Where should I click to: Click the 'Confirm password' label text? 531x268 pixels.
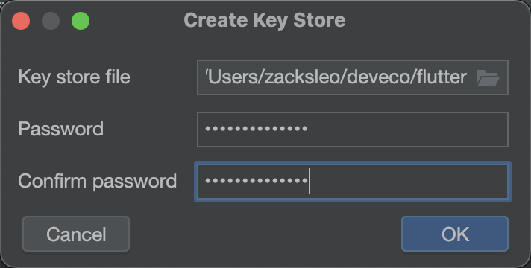point(98,182)
